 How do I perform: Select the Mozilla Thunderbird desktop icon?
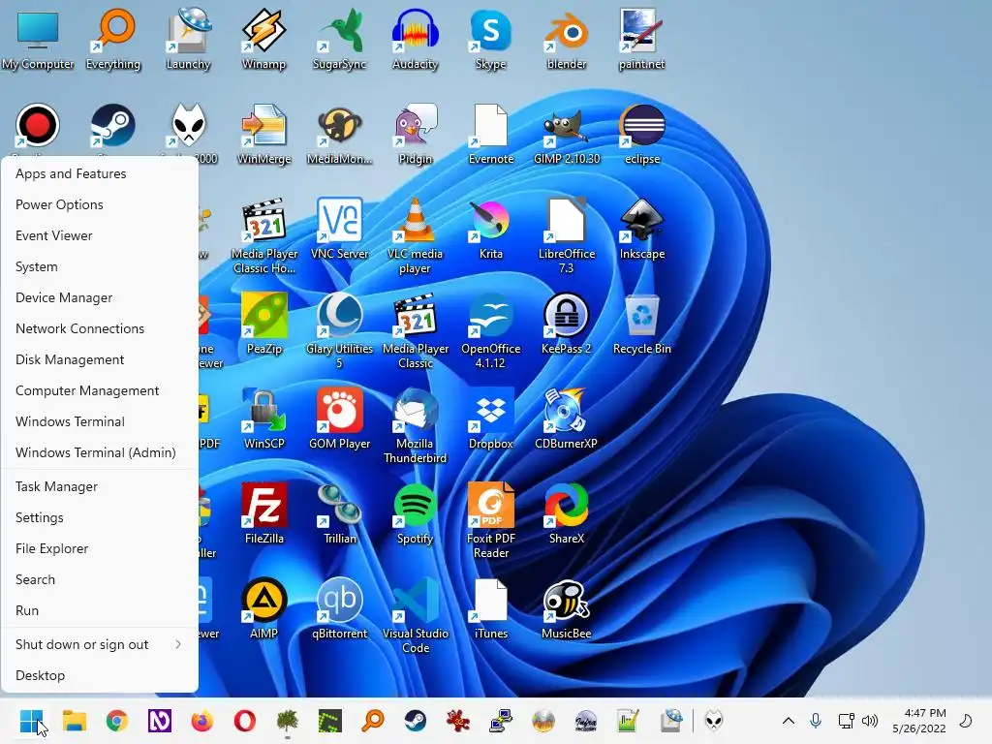coord(415,426)
